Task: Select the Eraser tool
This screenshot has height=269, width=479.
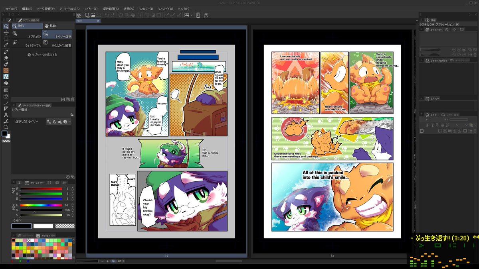Action: pyautogui.click(x=6, y=58)
